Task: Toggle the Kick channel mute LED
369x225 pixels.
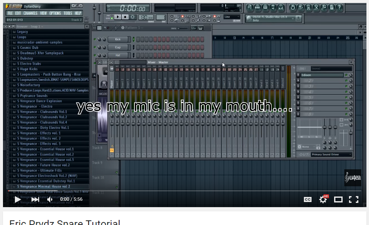Action: [95, 39]
